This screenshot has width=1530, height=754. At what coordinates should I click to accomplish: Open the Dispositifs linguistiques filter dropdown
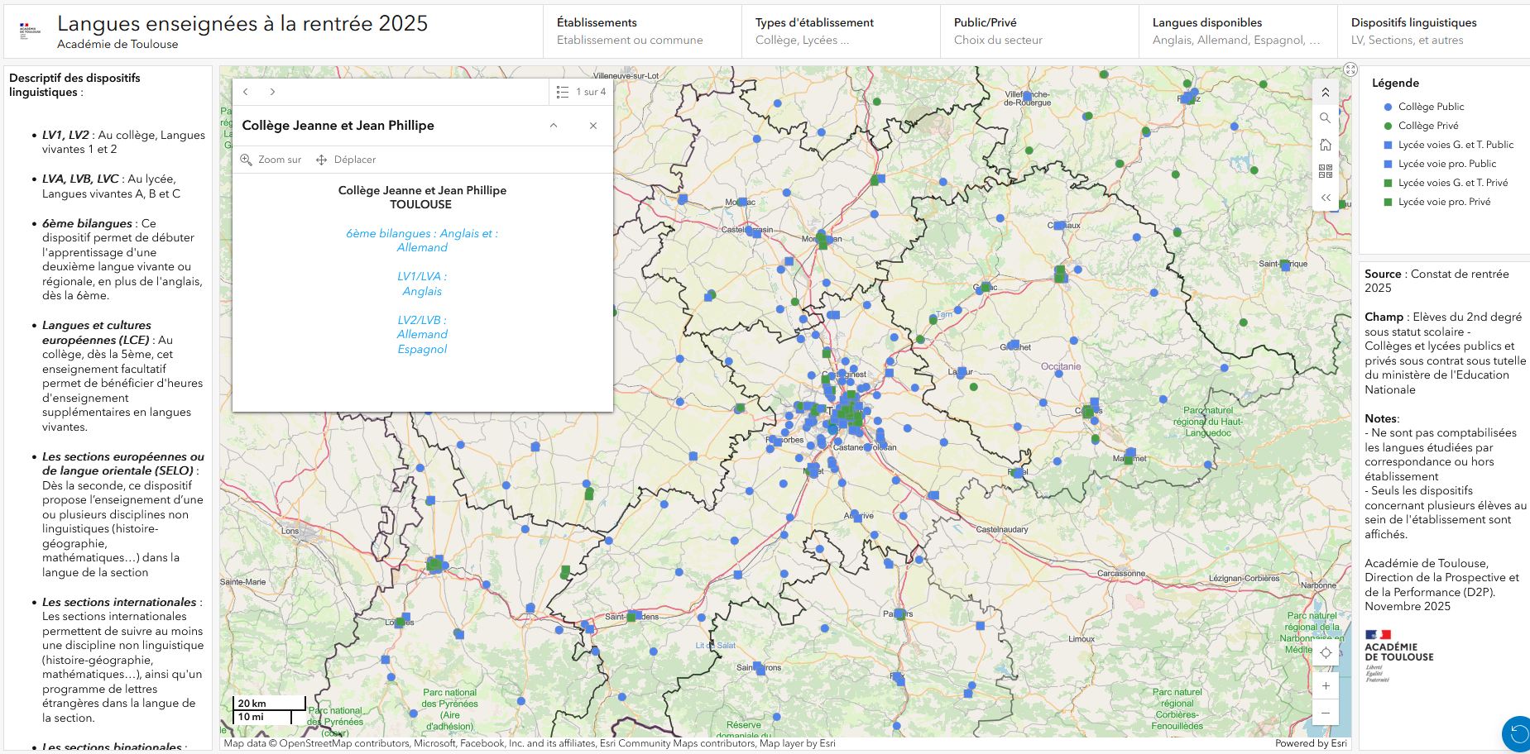[x=1433, y=31]
